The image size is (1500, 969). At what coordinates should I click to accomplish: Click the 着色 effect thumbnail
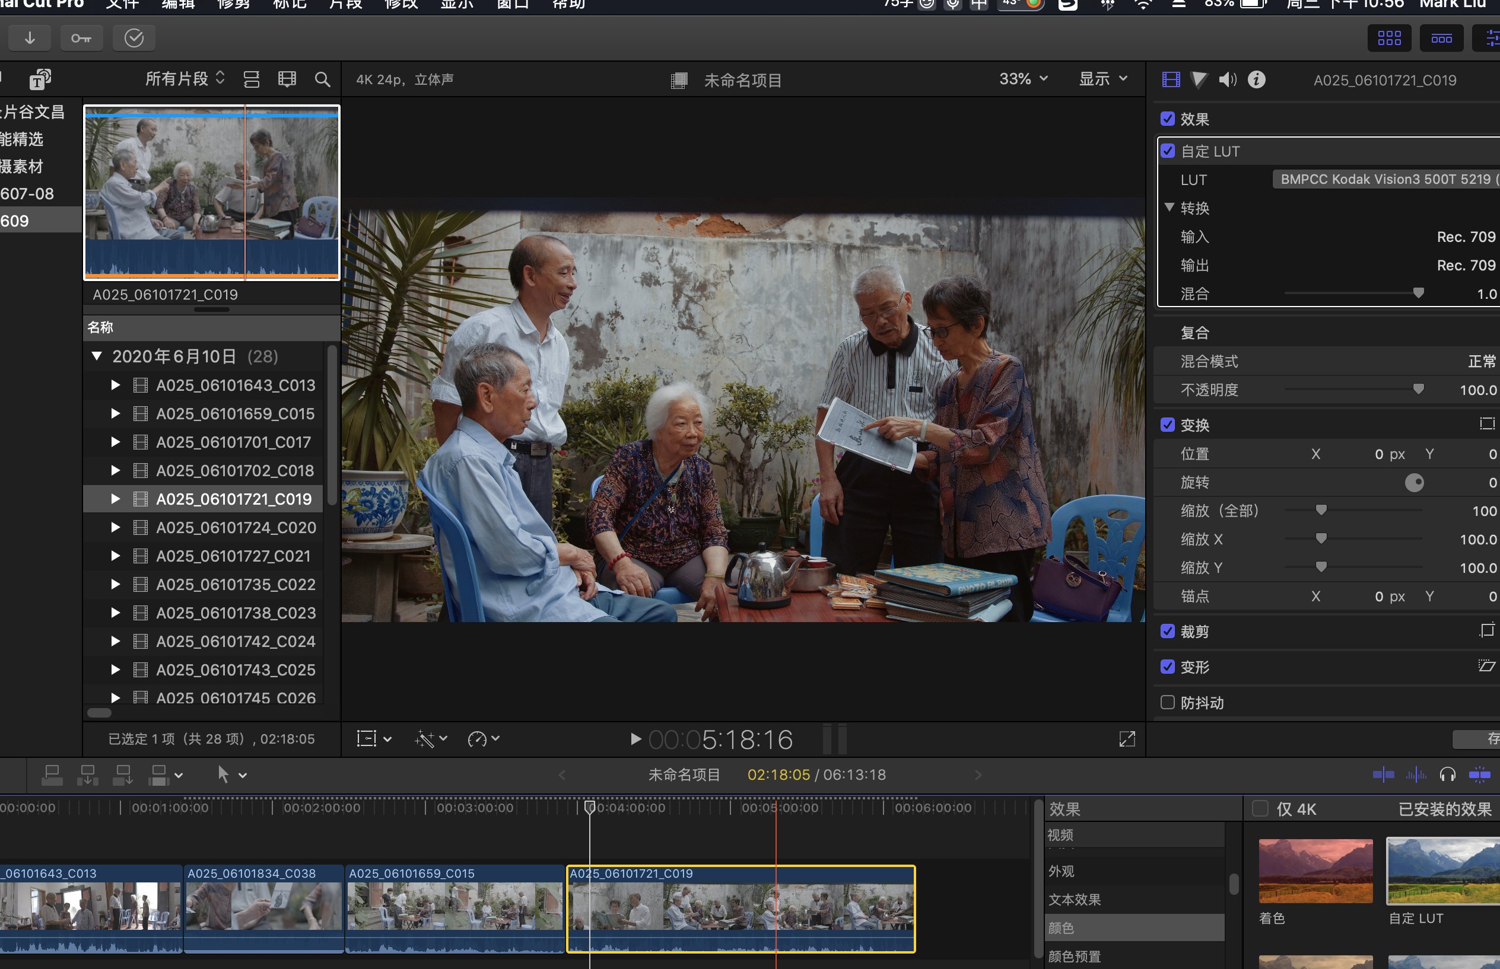[x=1315, y=870]
